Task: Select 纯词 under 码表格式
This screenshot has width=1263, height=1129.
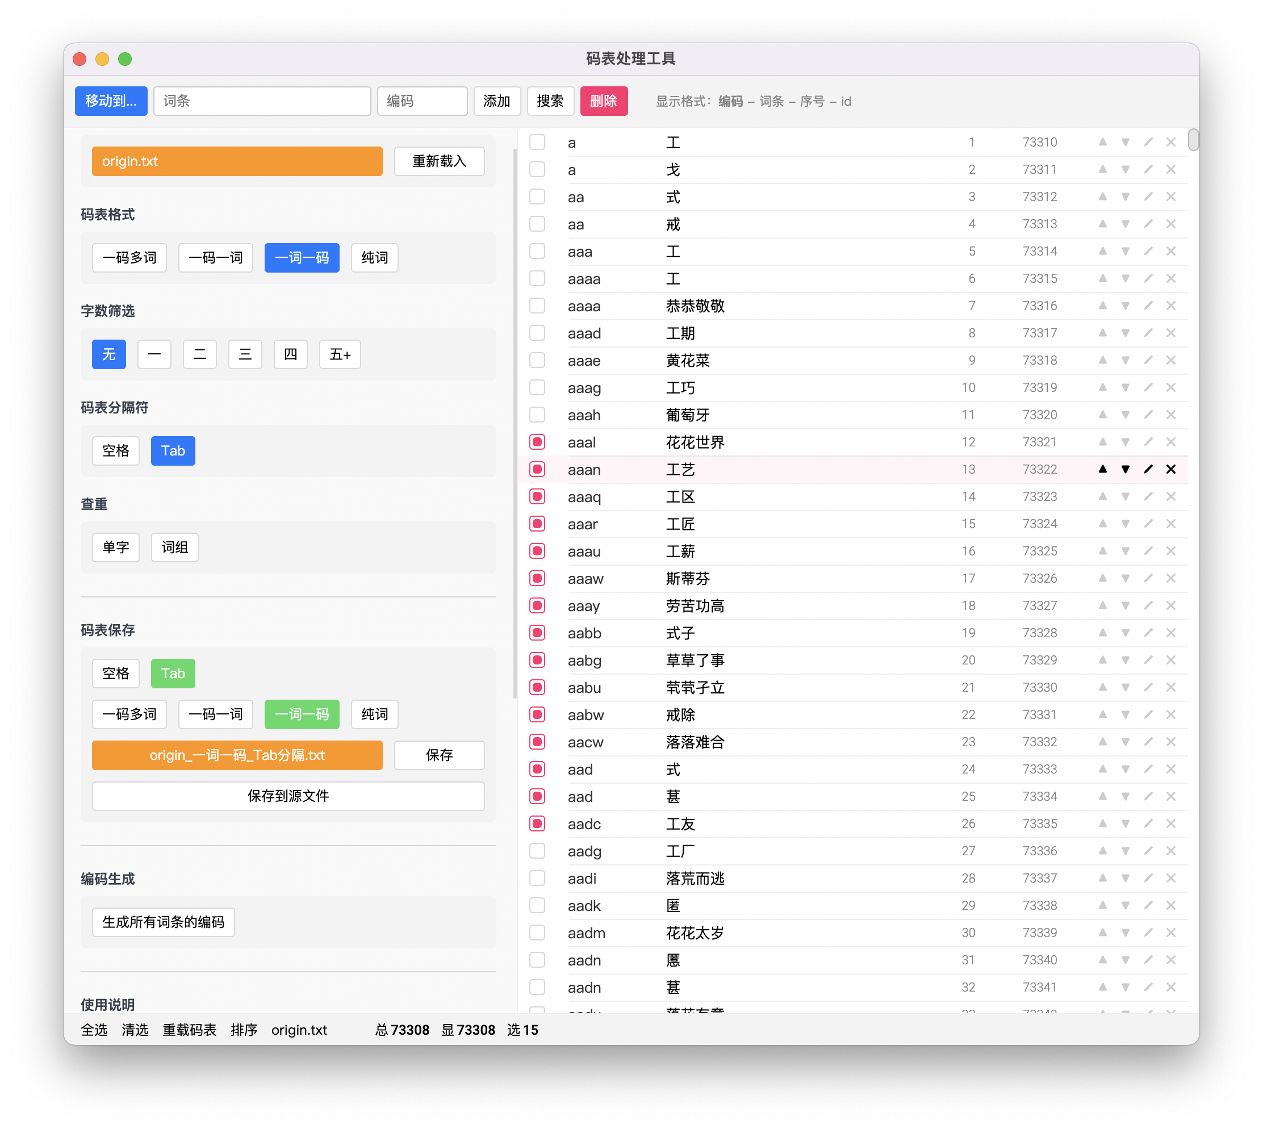Action: 375,257
